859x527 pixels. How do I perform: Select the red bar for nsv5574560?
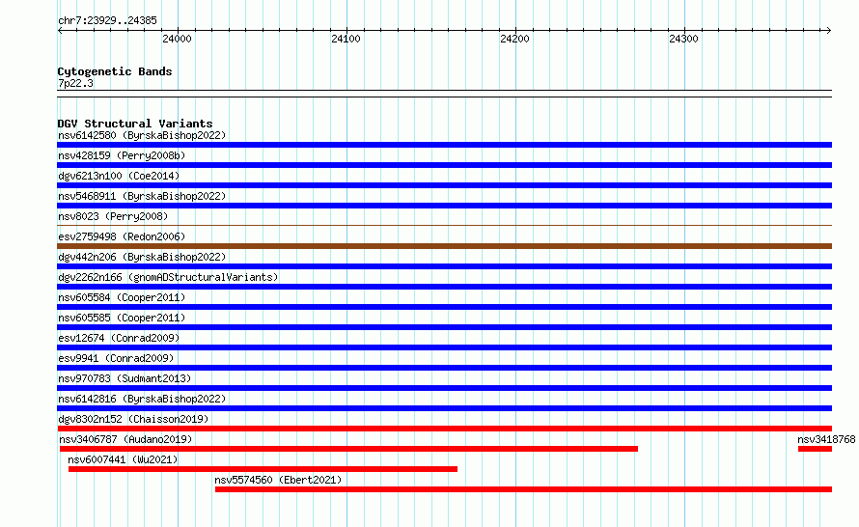click(x=523, y=489)
